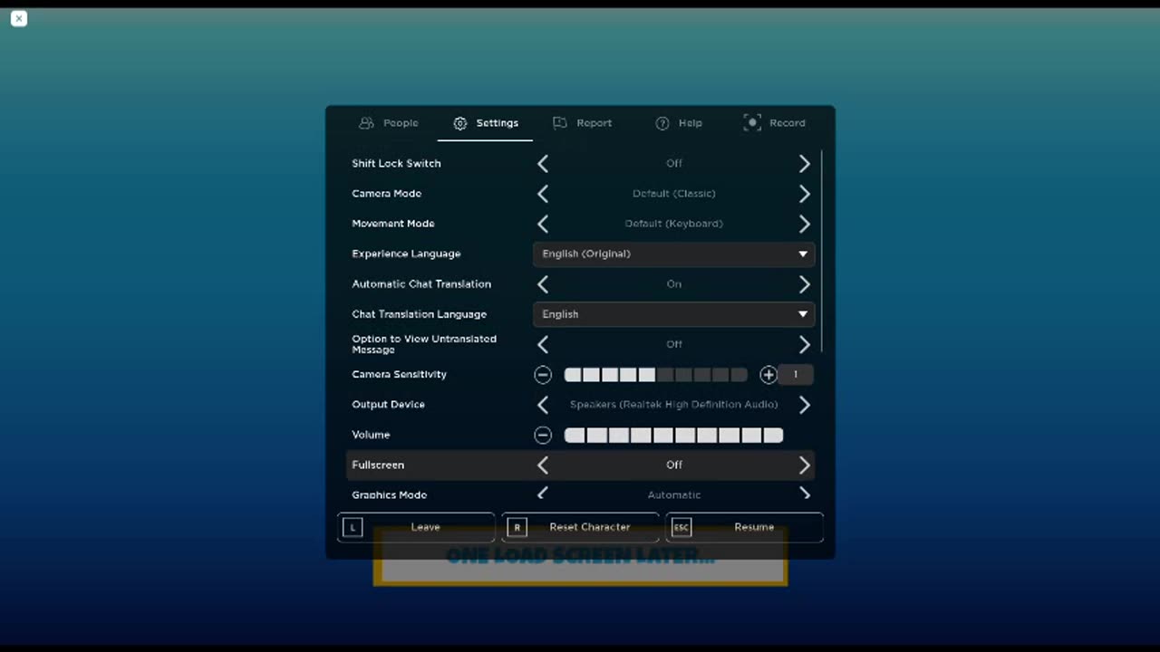Open the Help tab
Image resolution: width=1160 pixels, height=652 pixels.
point(678,123)
